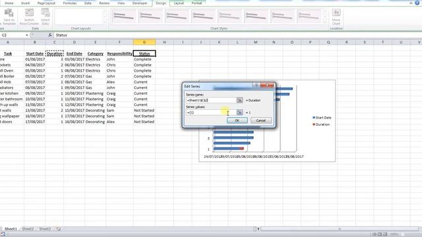Open the Name Box dropdown arrow

[27, 35]
